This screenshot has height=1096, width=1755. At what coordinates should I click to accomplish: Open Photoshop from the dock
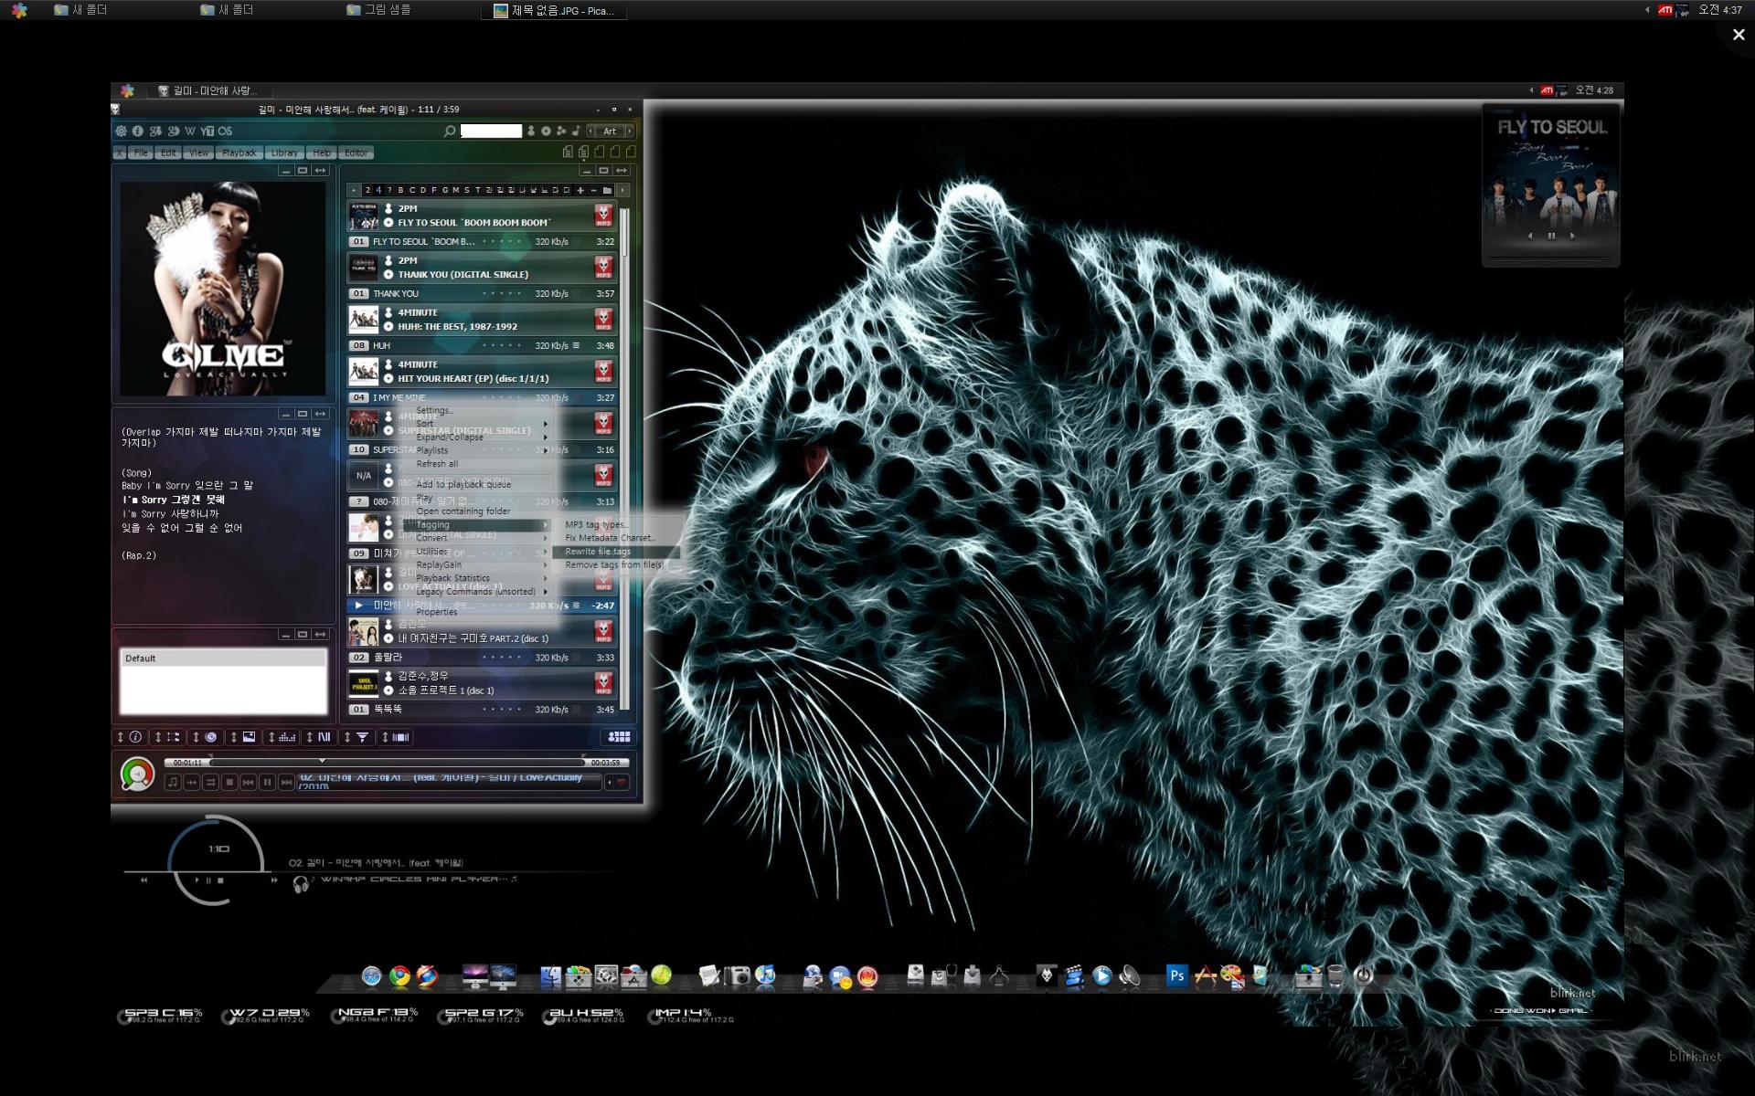click(1176, 975)
